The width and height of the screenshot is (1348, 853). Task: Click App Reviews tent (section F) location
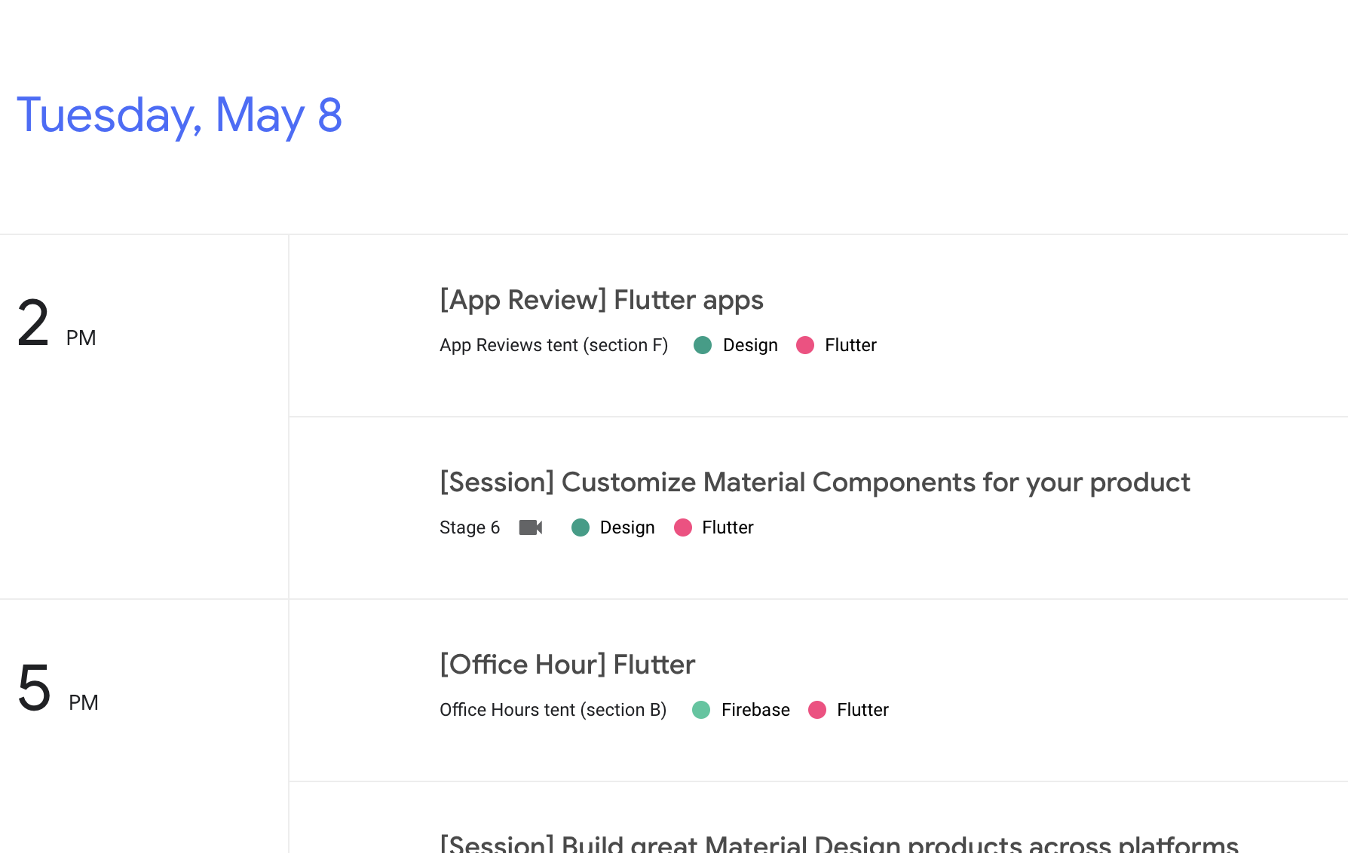553,345
